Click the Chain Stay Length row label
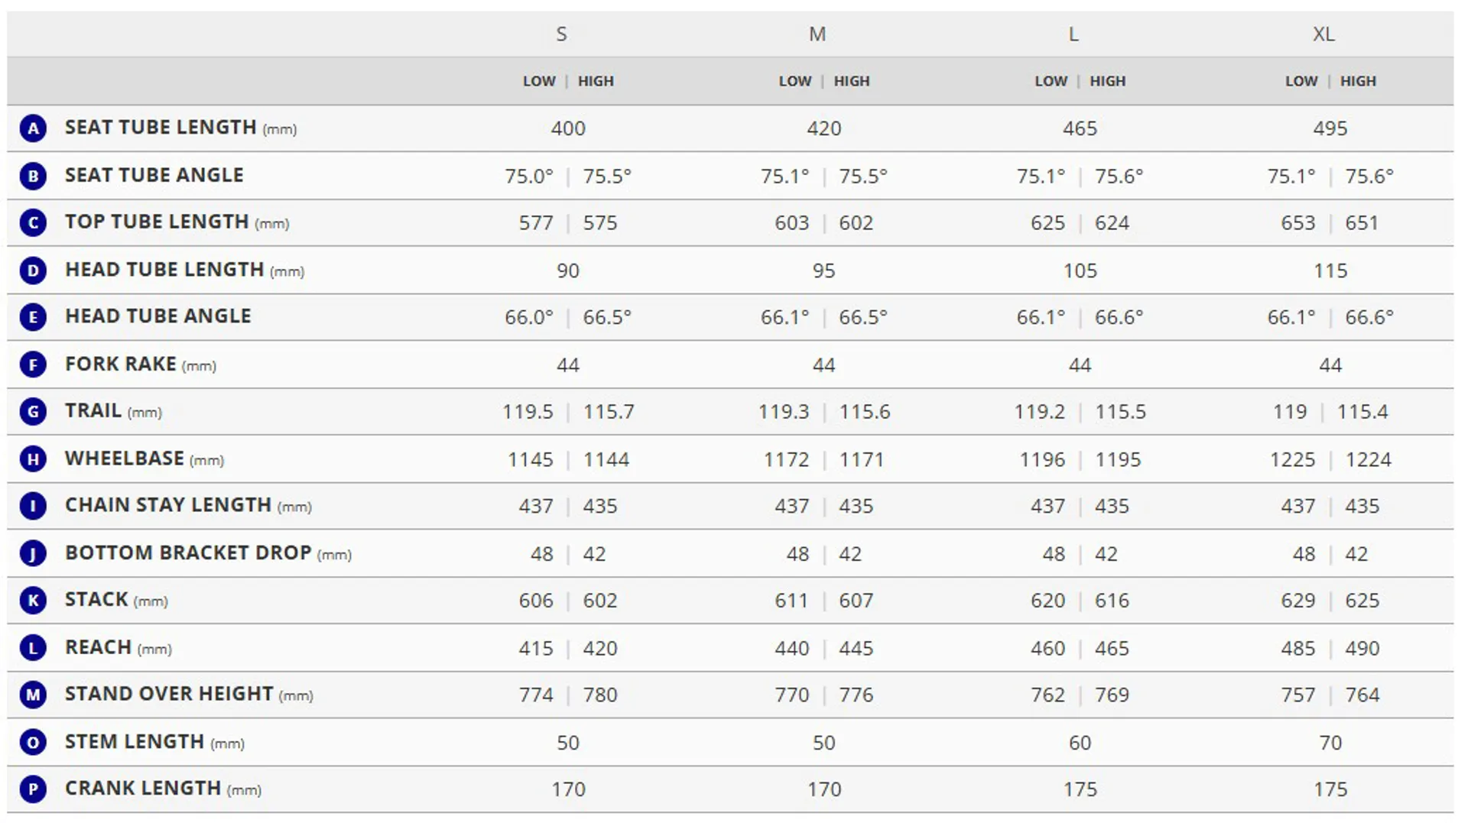 click(x=168, y=506)
